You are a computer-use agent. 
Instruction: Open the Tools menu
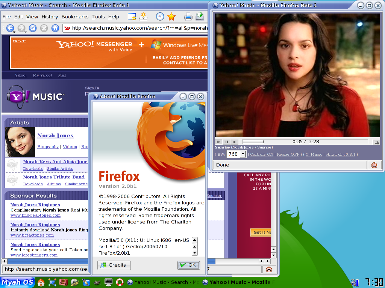click(99, 17)
